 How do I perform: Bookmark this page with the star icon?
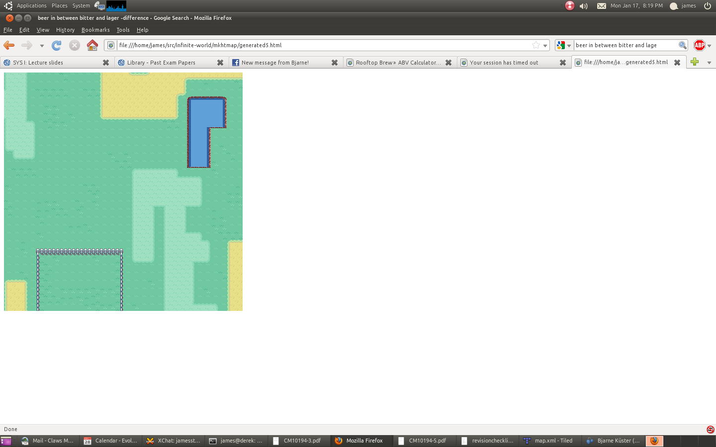[536, 45]
